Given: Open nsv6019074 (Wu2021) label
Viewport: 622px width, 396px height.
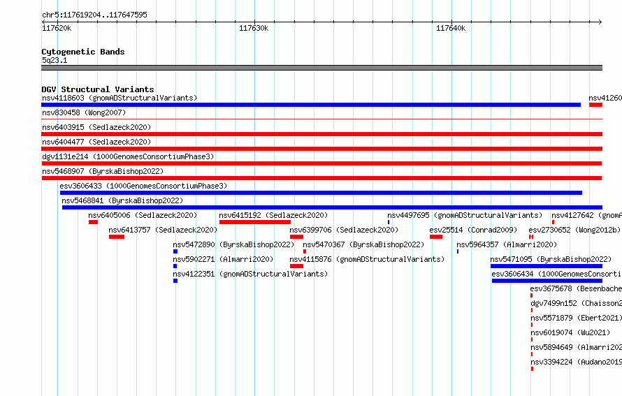Looking at the screenshot, I should pos(570,332).
